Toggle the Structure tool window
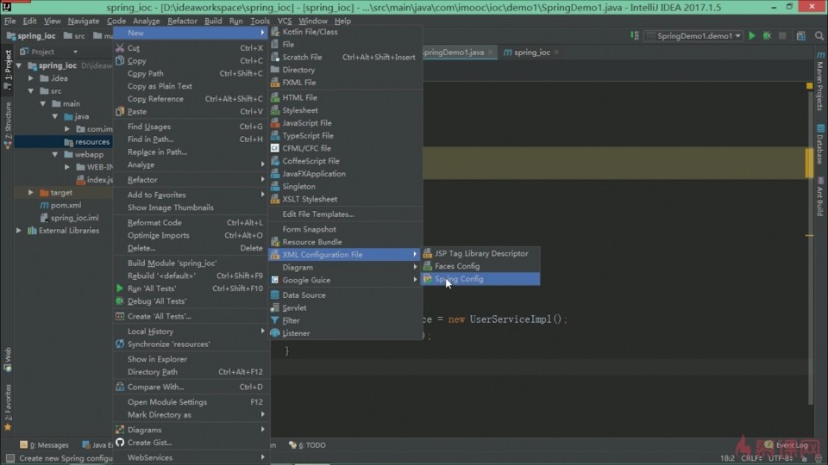828x465 pixels. 8,121
